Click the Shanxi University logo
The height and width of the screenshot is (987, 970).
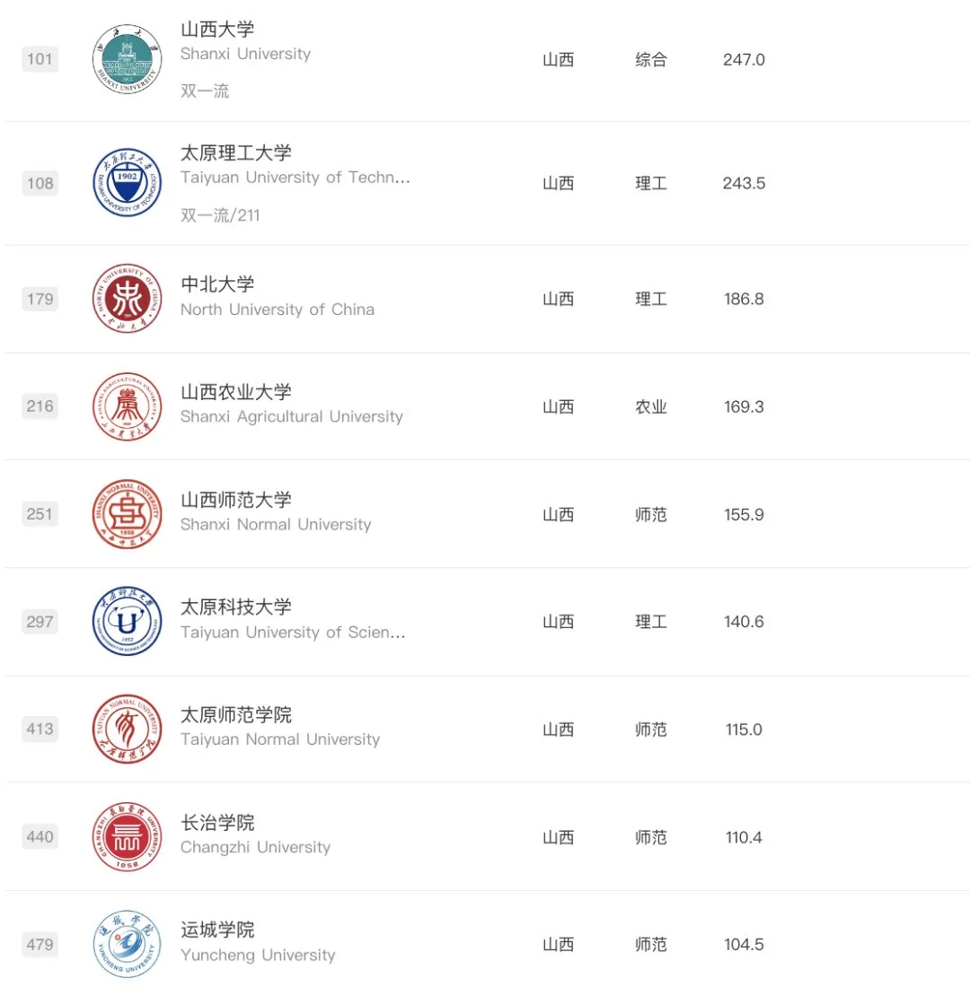(x=127, y=59)
